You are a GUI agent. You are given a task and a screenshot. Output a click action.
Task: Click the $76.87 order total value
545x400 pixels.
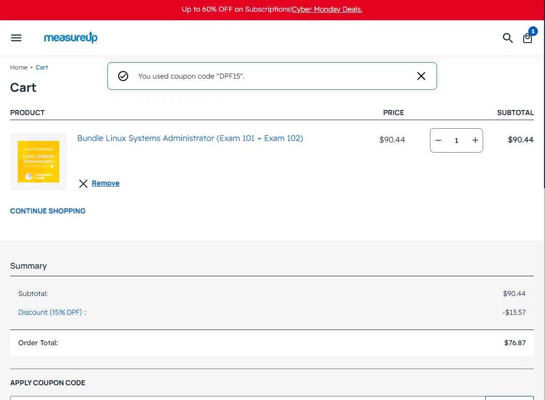tap(515, 343)
